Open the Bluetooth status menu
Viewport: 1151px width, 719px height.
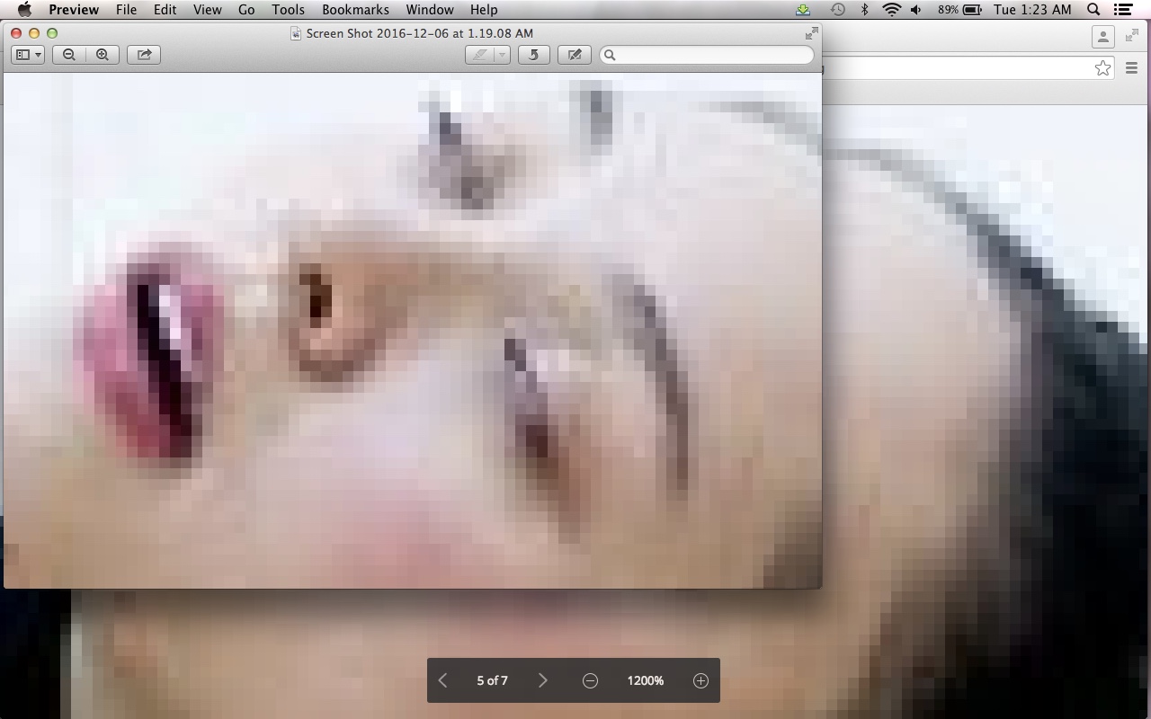coord(864,10)
